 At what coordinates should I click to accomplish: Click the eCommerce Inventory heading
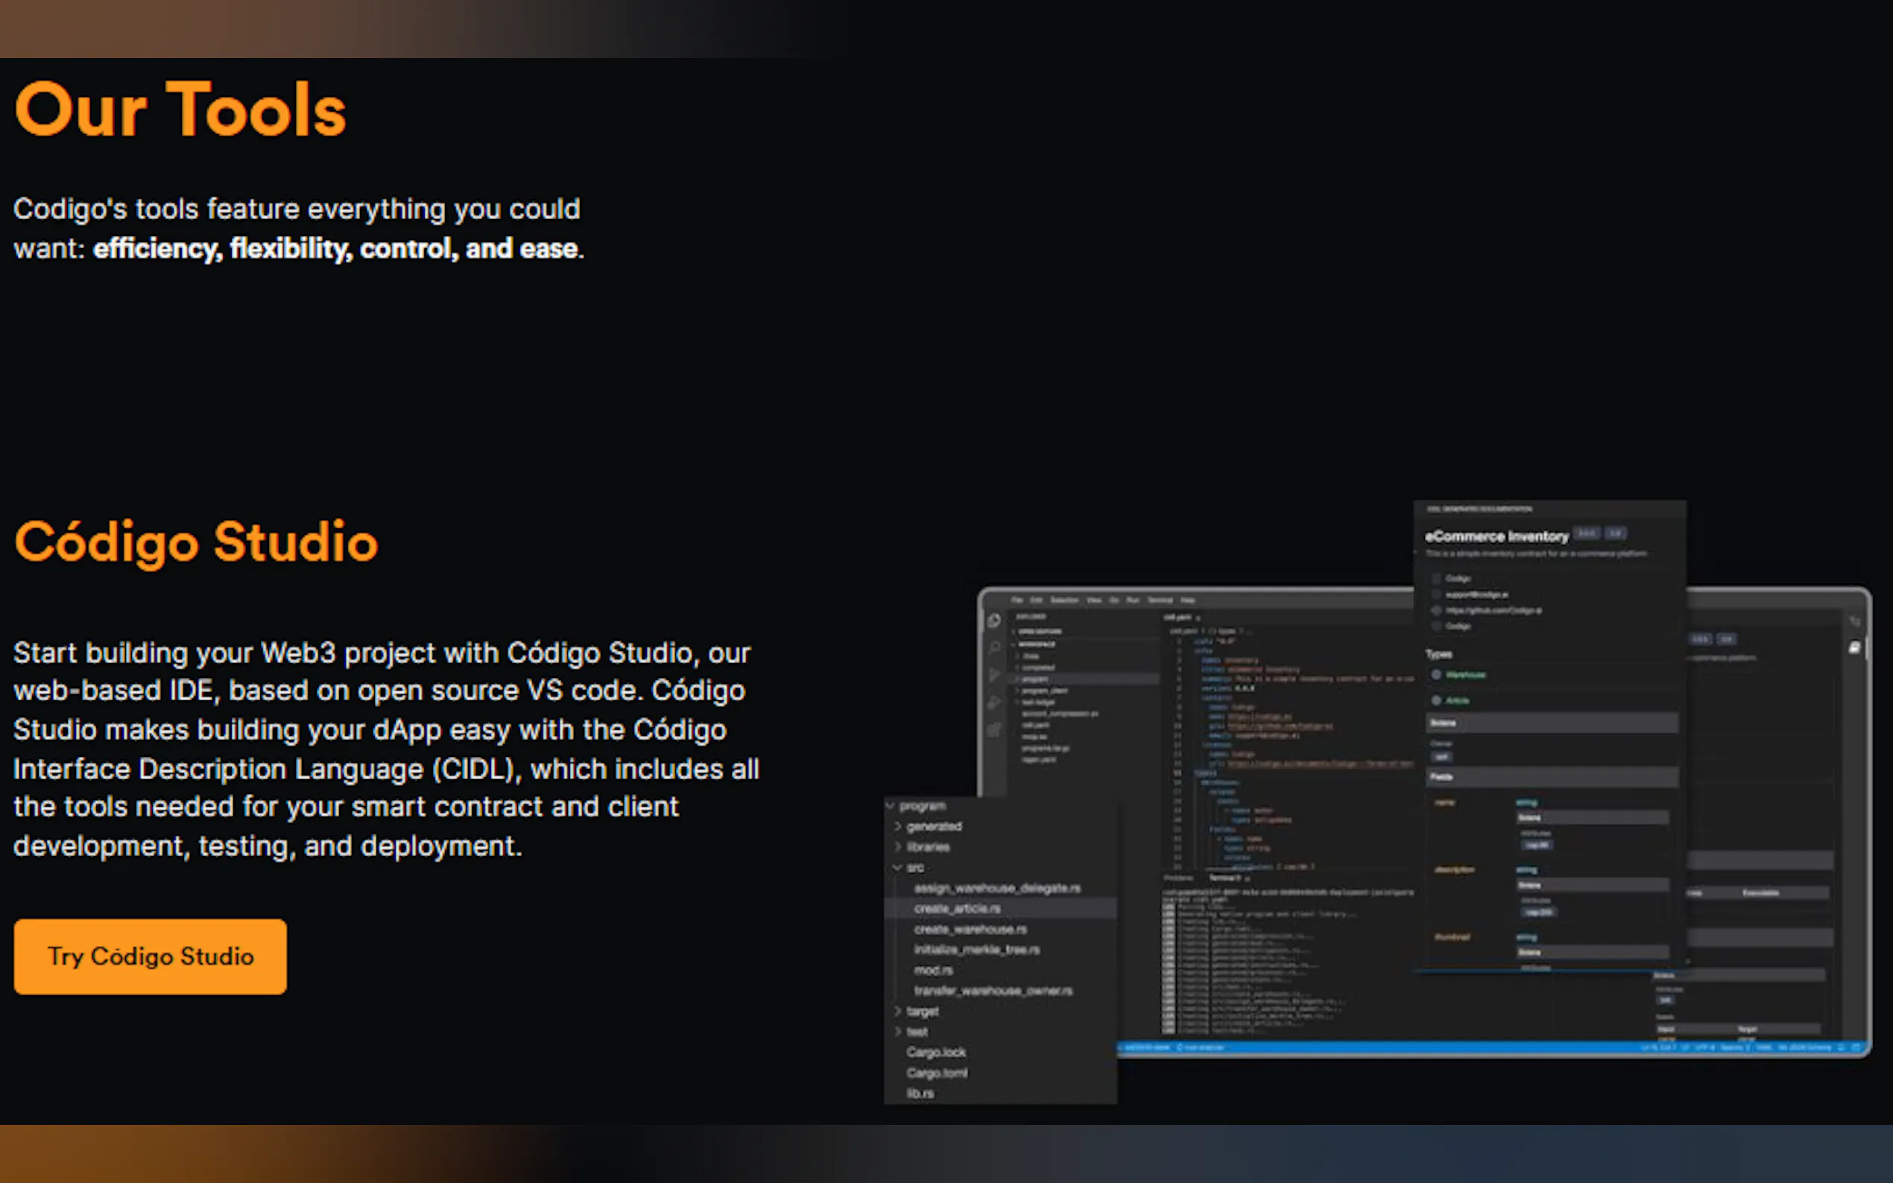click(1497, 536)
